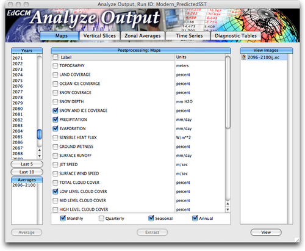The height and width of the screenshot is (251, 305).
Task: Click the Extract button
Action: coord(152,232)
